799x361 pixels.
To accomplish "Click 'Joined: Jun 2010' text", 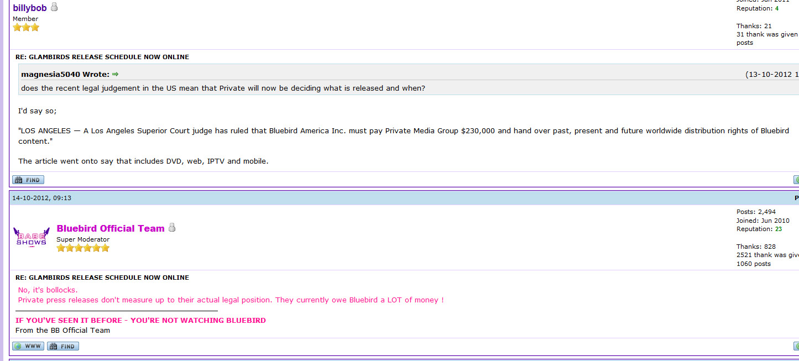I will tap(763, 221).
